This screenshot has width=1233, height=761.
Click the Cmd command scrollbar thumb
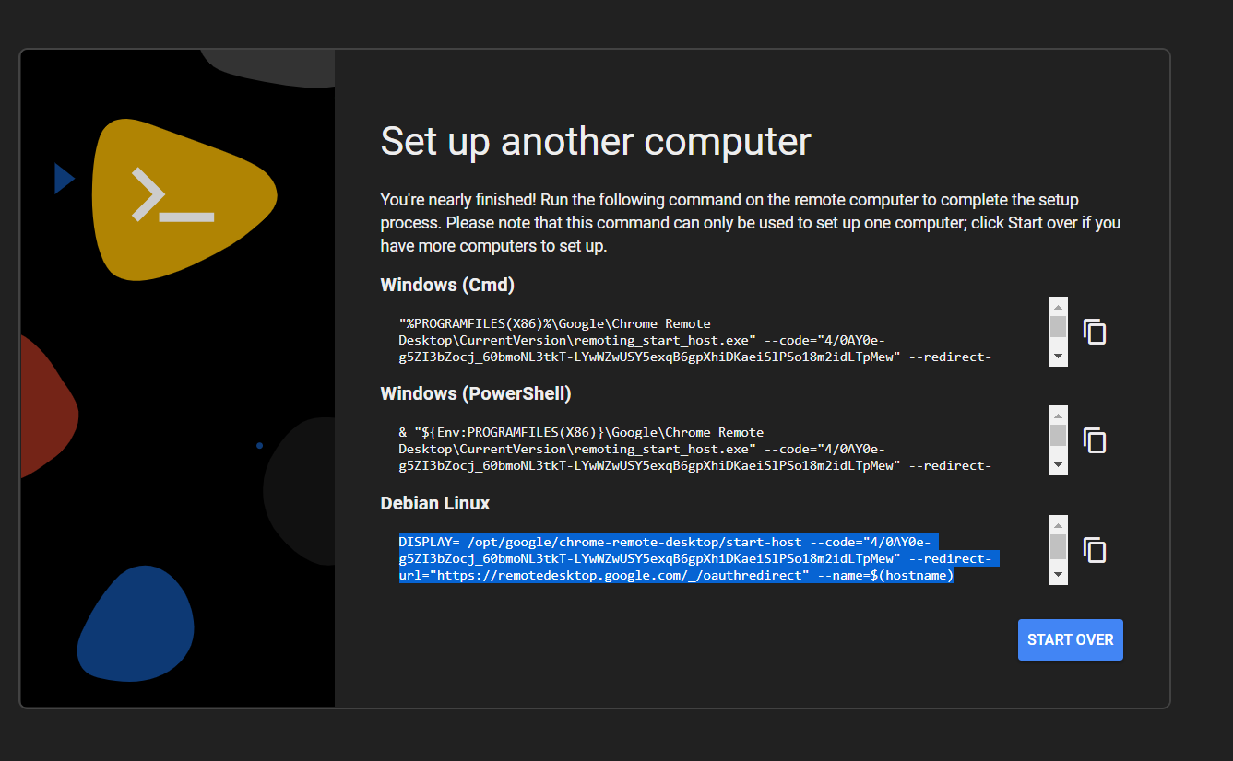point(1058,327)
